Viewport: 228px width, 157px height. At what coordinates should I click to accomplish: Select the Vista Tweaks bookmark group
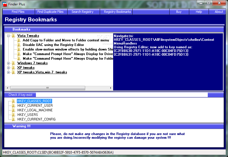pyautogui.click(x=28, y=36)
